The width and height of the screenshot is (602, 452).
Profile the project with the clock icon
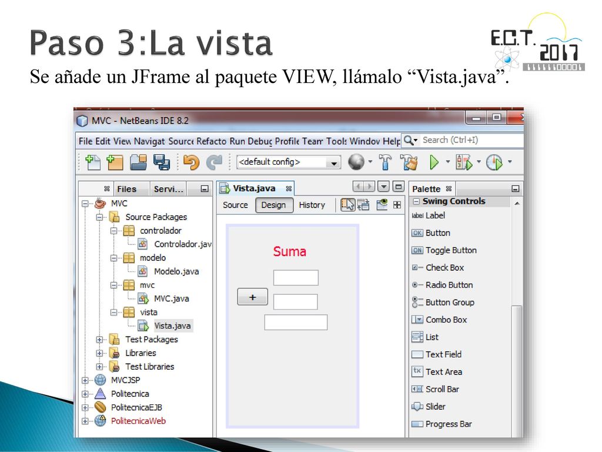pyautogui.click(x=494, y=162)
